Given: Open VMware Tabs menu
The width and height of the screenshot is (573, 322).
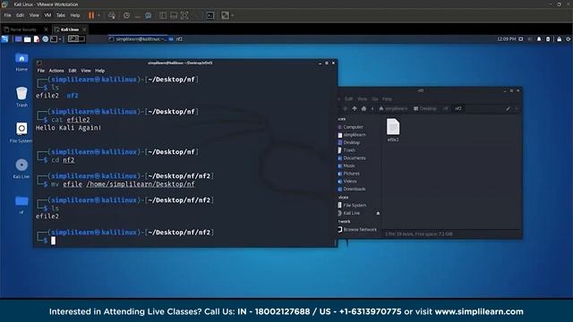Looking at the screenshot, I should (x=61, y=15).
